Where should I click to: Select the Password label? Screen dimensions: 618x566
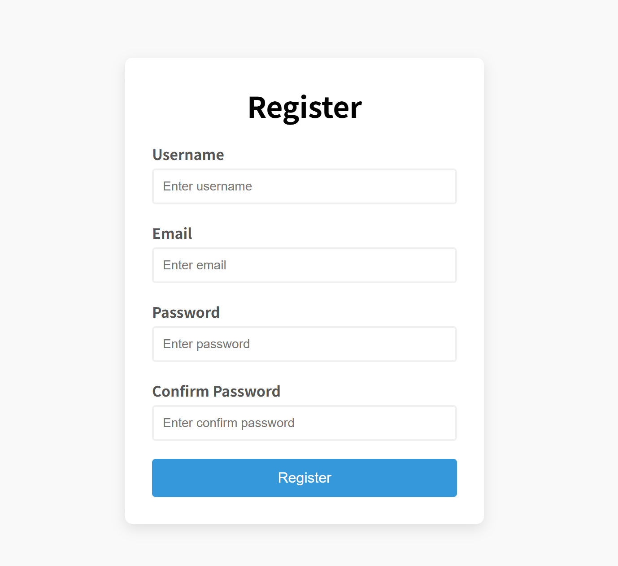tap(186, 312)
